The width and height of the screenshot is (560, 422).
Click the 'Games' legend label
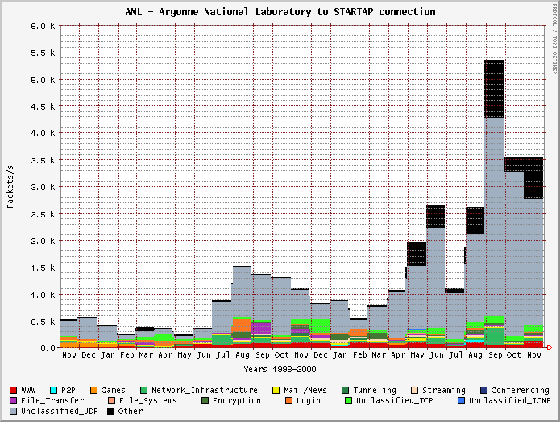(x=114, y=391)
